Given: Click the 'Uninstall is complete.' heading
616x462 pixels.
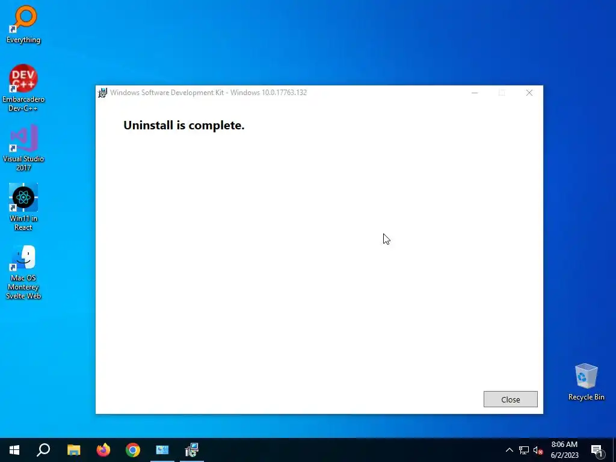Looking at the screenshot, I should [184, 125].
